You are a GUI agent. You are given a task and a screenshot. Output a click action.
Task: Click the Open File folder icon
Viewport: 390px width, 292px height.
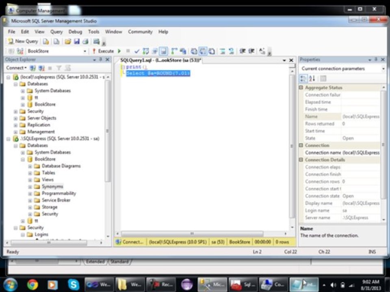tap(68, 41)
